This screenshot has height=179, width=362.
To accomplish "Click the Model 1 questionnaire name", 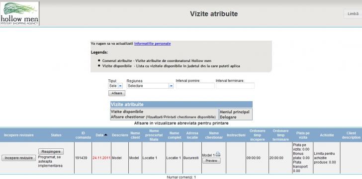I will (x=208, y=155).
